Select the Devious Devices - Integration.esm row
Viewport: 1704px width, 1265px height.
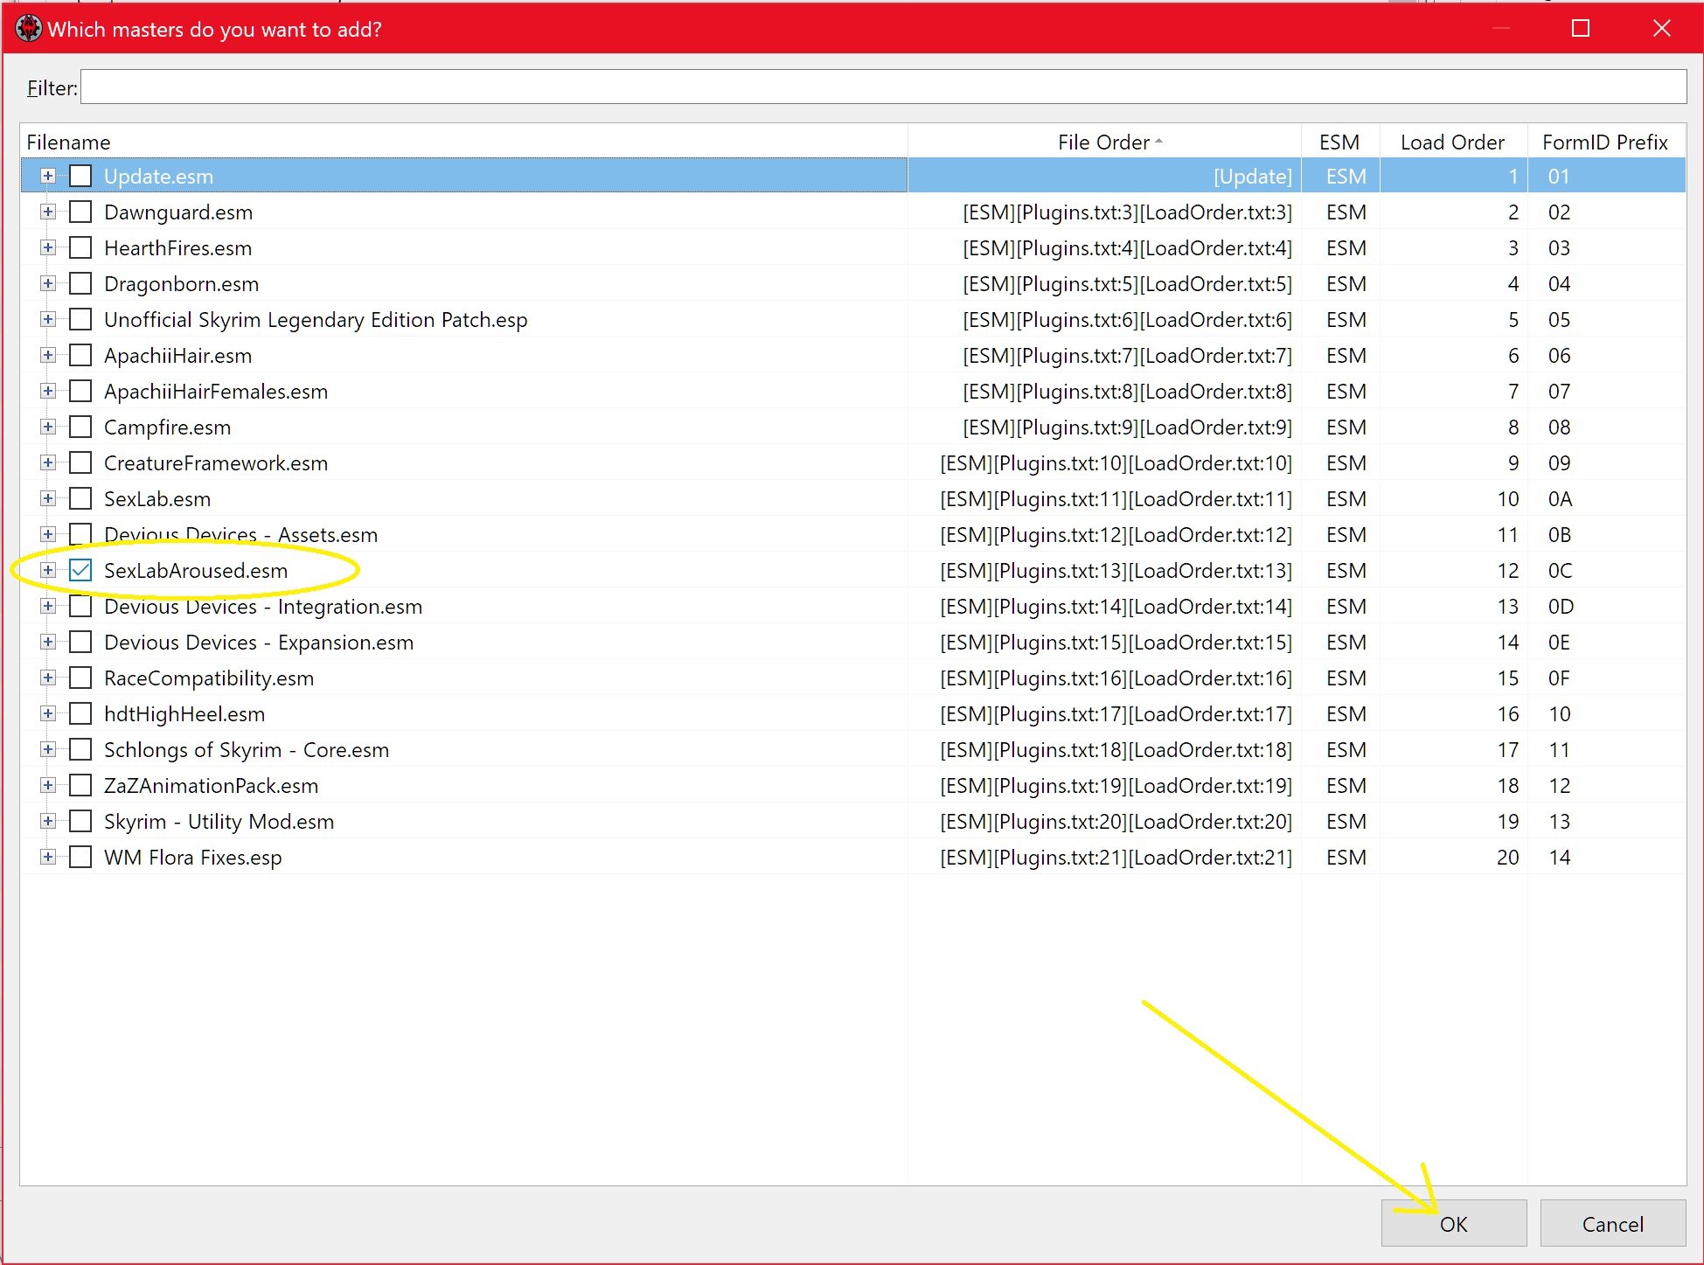(853, 606)
